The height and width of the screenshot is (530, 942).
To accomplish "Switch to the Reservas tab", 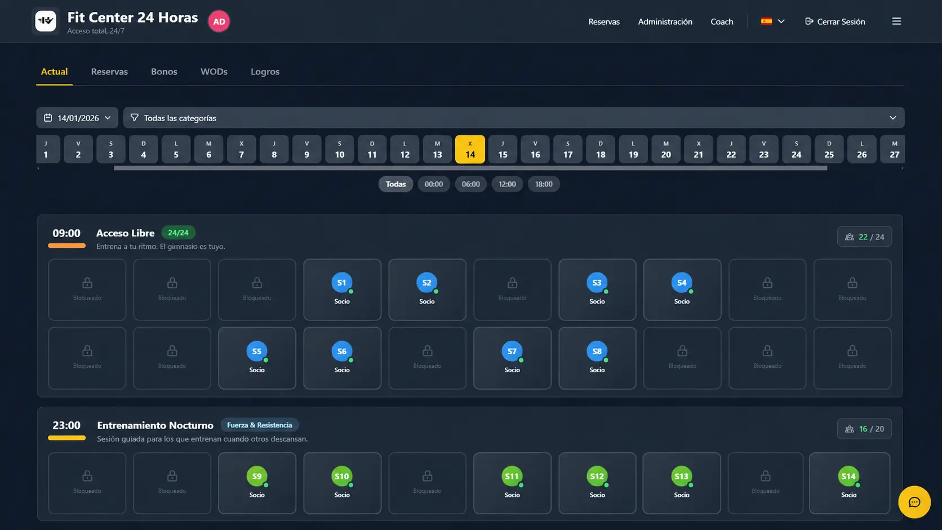I will tap(109, 72).
